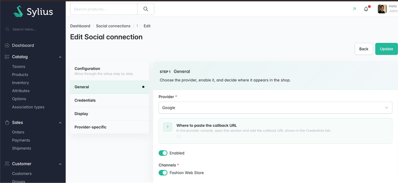The height and width of the screenshot is (183, 398).
Task: Collapse the Sales menu section
Action: click(x=60, y=123)
